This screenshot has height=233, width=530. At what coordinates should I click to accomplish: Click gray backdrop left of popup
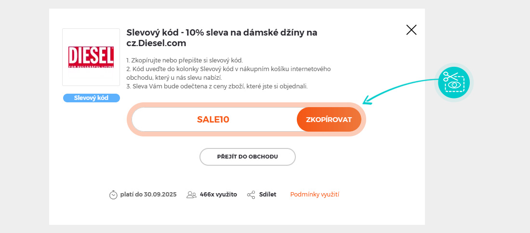tap(24, 116)
